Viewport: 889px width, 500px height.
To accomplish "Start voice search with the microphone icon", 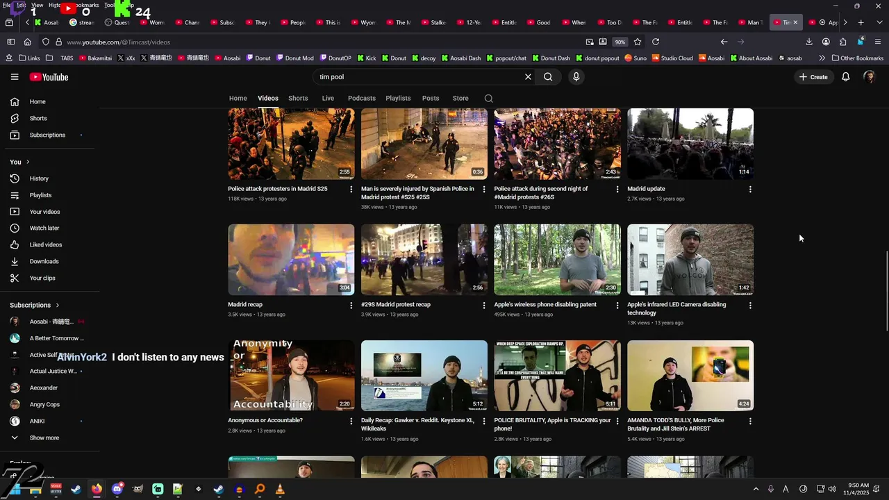I will click(576, 77).
